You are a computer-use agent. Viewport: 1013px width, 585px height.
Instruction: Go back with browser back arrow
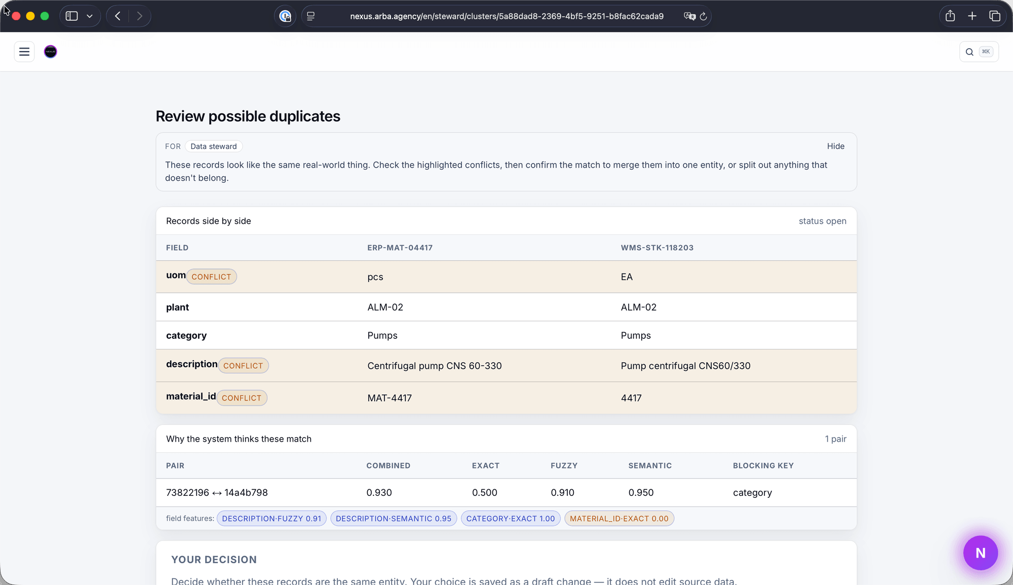point(118,16)
